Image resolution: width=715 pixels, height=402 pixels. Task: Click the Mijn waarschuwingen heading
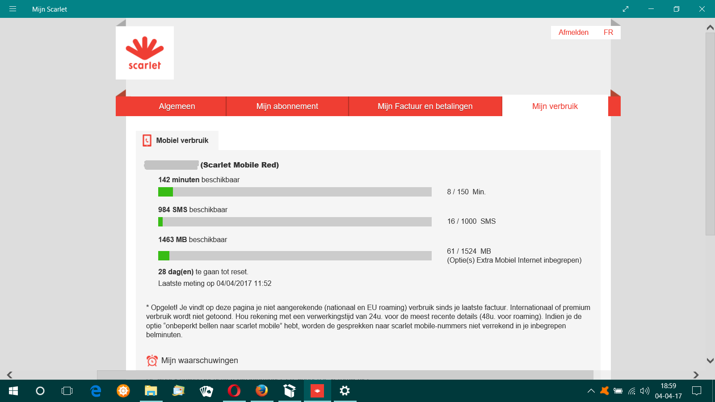(200, 360)
